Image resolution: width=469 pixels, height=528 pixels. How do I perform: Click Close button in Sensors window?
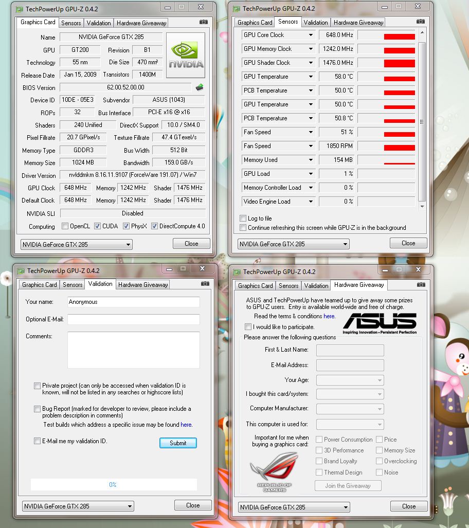point(408,243)
